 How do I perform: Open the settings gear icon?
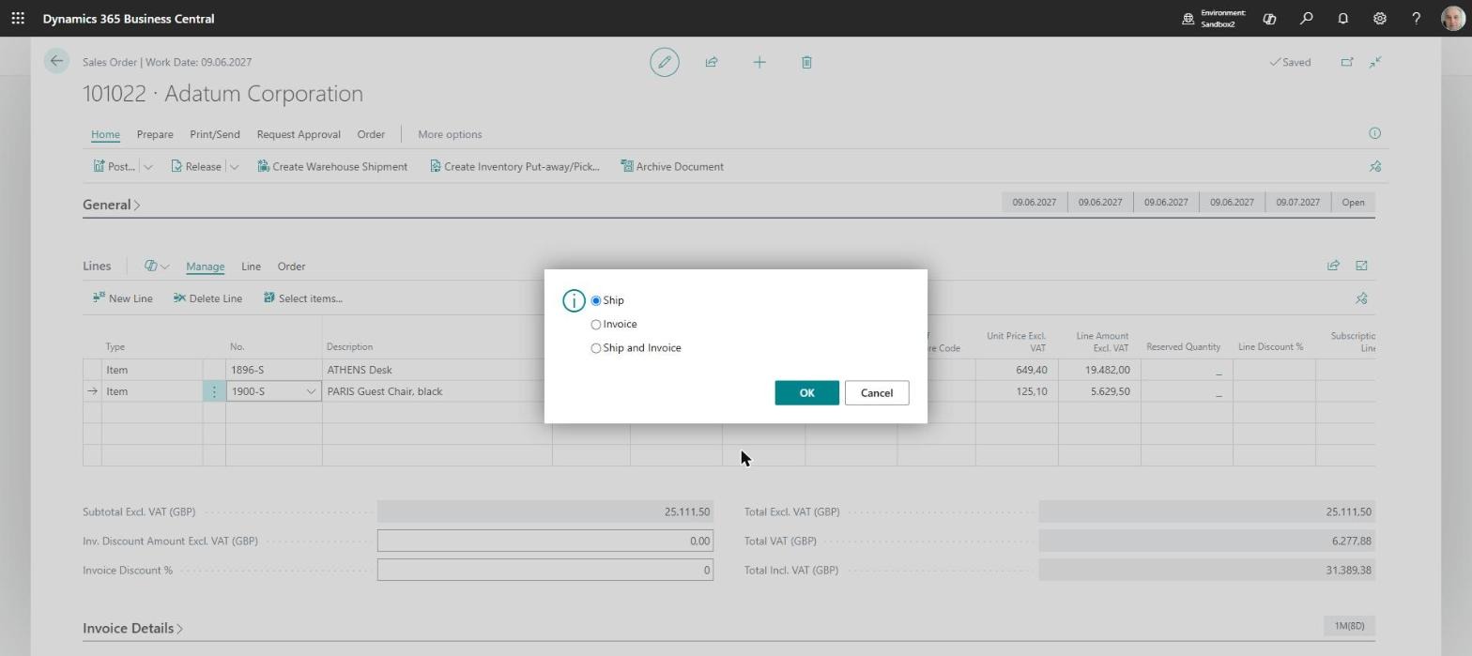[x=1380, y=18]
